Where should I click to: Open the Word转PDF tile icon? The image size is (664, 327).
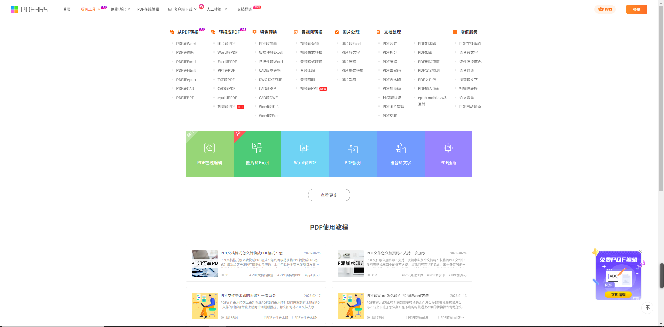pyautogui.click(x=305, y=148)
